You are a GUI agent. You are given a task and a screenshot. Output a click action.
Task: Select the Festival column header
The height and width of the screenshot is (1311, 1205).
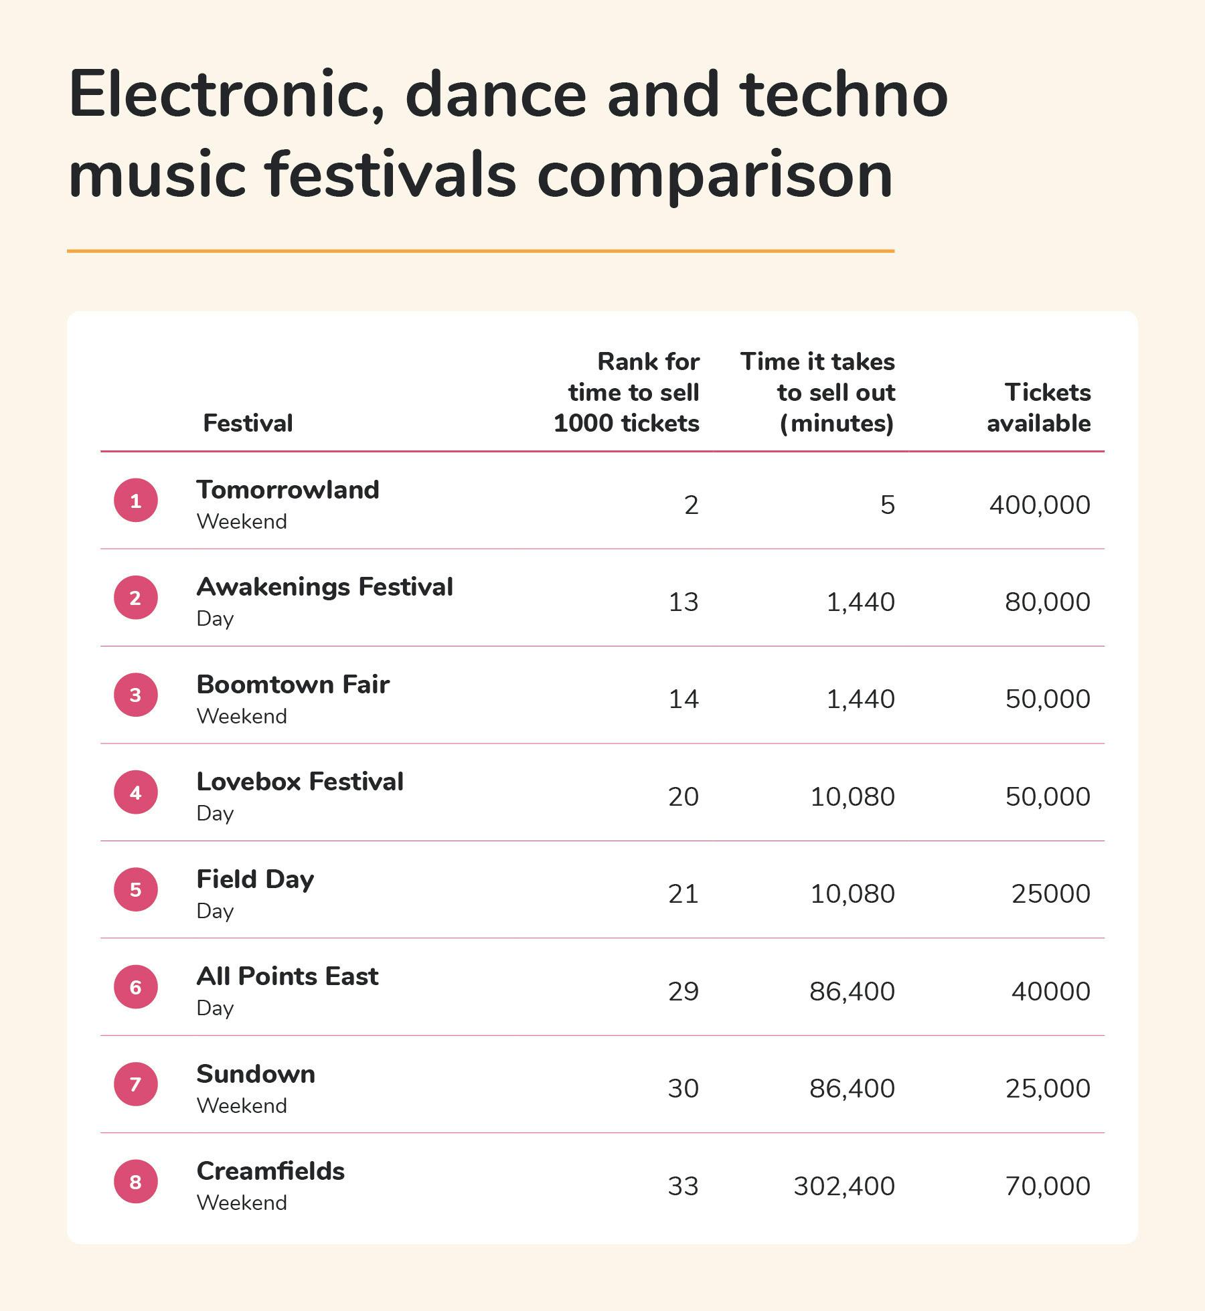[x=248, y=423]
